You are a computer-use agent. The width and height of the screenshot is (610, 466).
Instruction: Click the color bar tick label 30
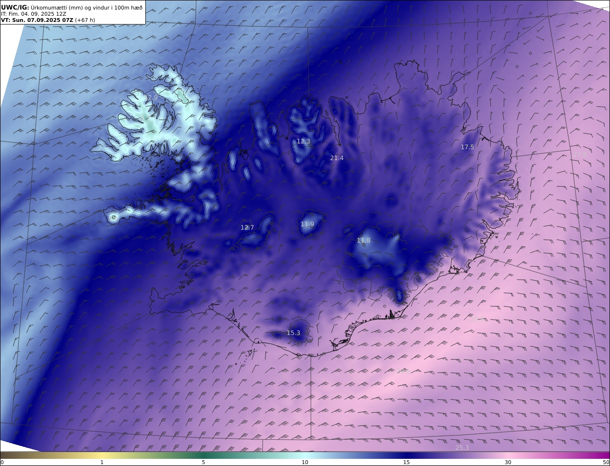tap(508, 462)
